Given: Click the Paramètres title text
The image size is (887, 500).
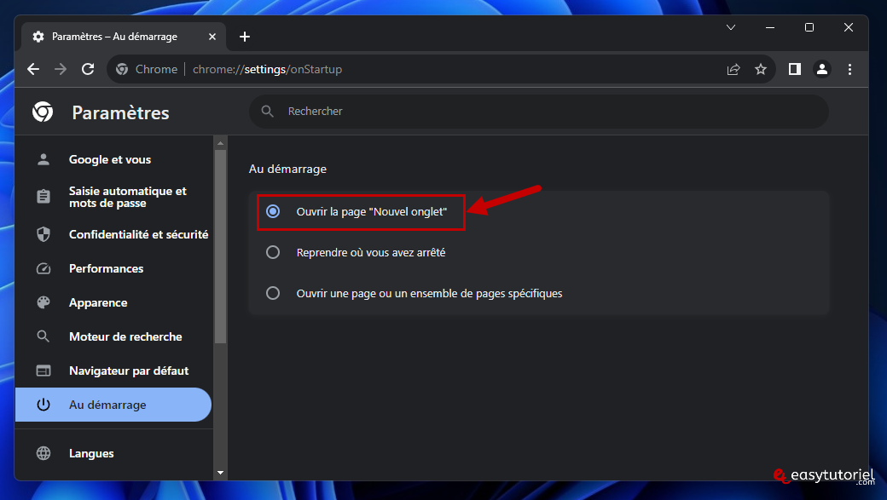Looking at the screenshot, I should pos(120,112).
